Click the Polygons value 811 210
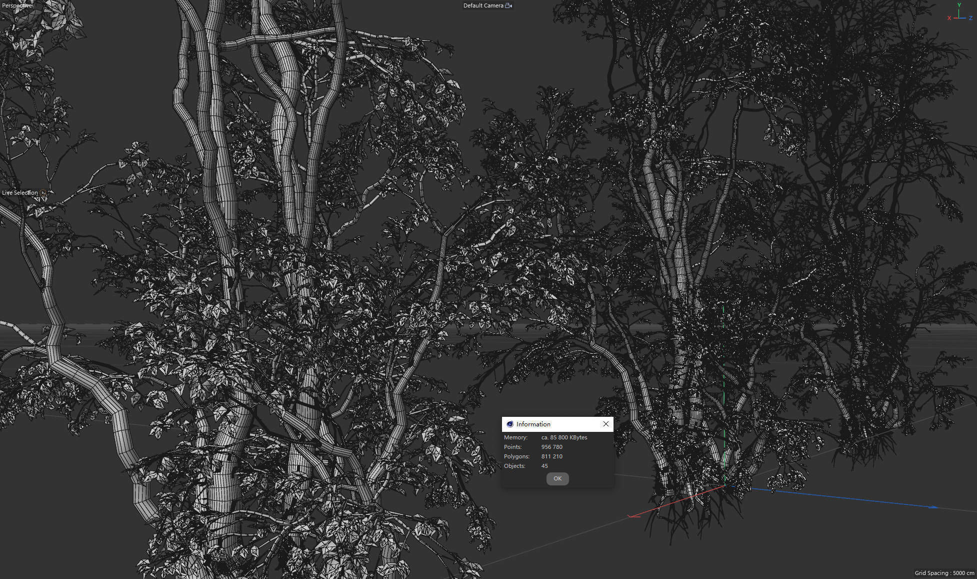 [551, 456]
